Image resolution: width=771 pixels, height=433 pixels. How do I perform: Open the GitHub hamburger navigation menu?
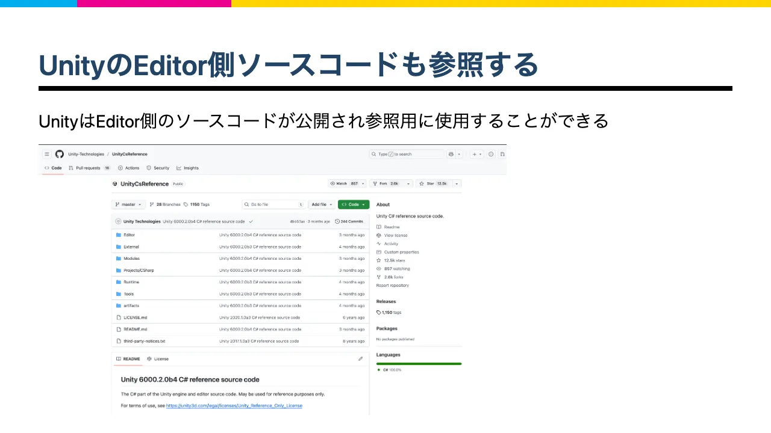click(46, 154)
